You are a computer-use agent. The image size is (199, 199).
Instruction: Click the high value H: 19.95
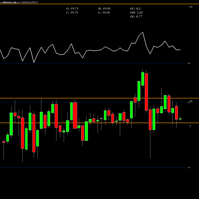(104, 9)
